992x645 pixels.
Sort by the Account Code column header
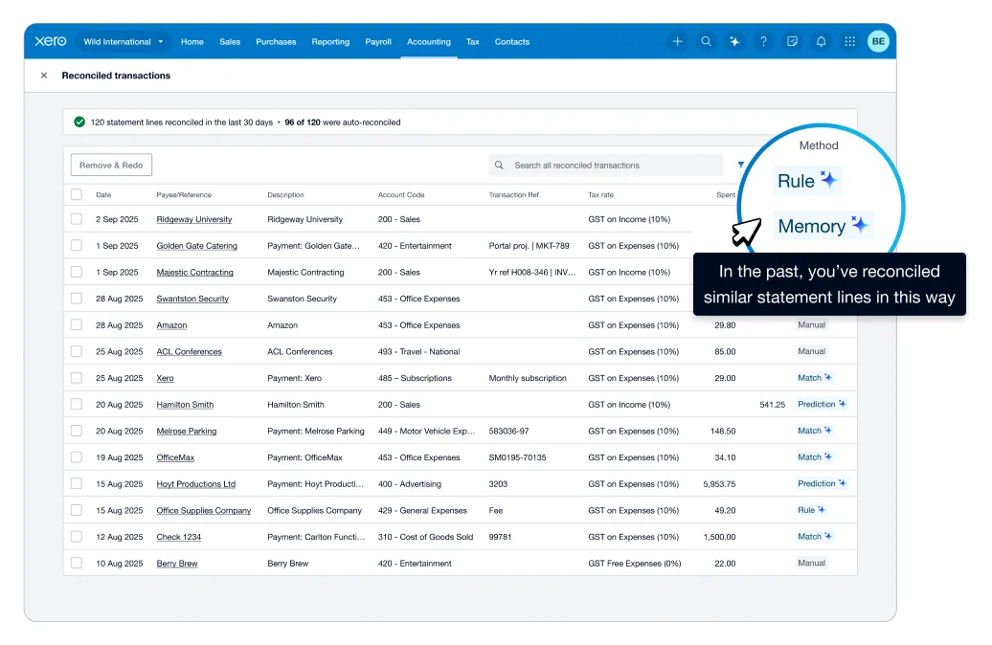401,195
